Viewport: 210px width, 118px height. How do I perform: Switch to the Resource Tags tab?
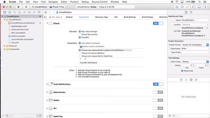click(101, 17)
